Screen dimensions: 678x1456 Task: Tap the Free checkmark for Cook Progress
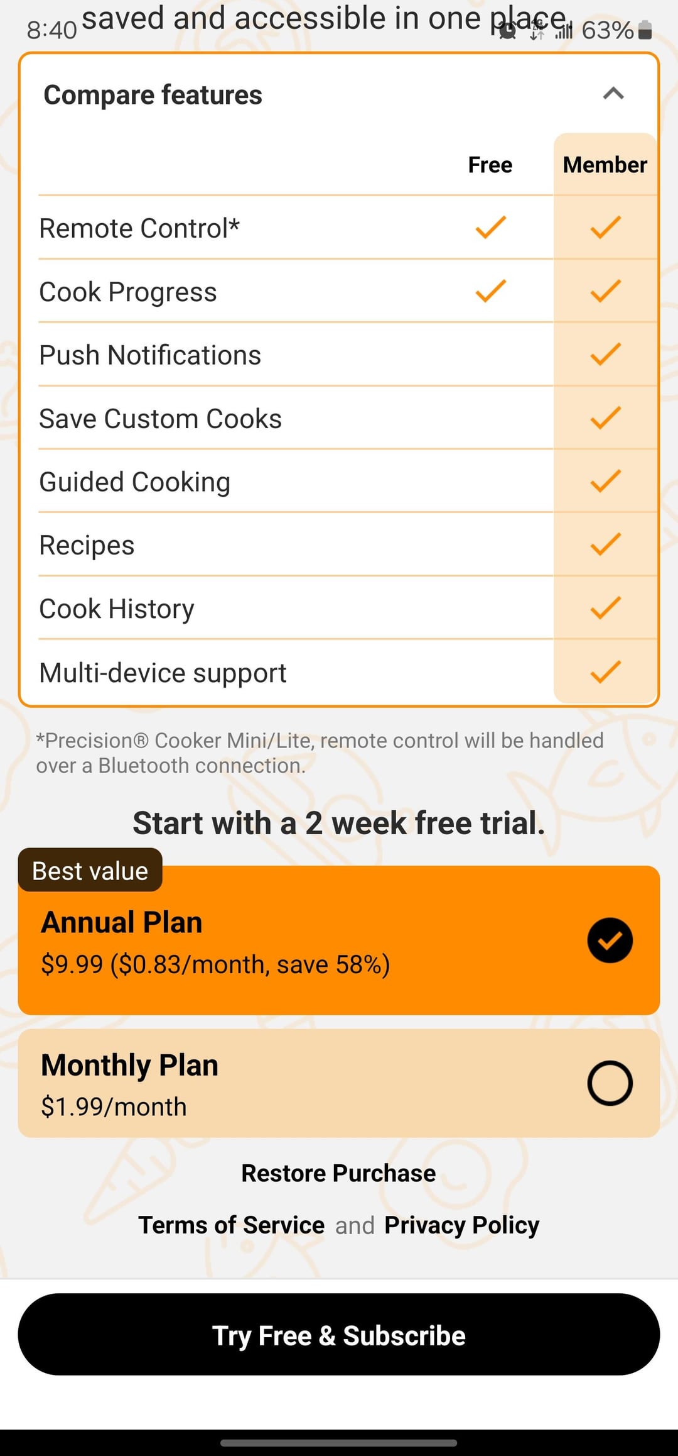tap(490, 291)
